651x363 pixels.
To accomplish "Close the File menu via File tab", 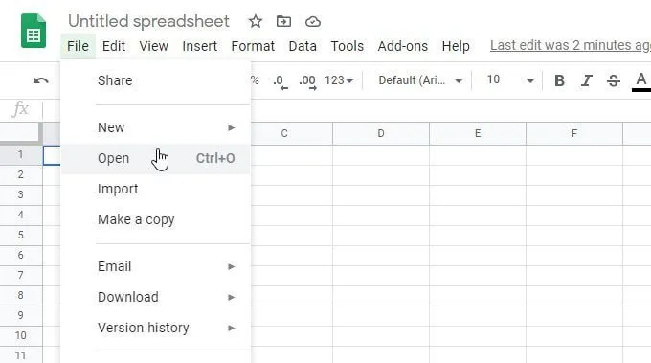I will pyautogui.click(x=78, y=46).
